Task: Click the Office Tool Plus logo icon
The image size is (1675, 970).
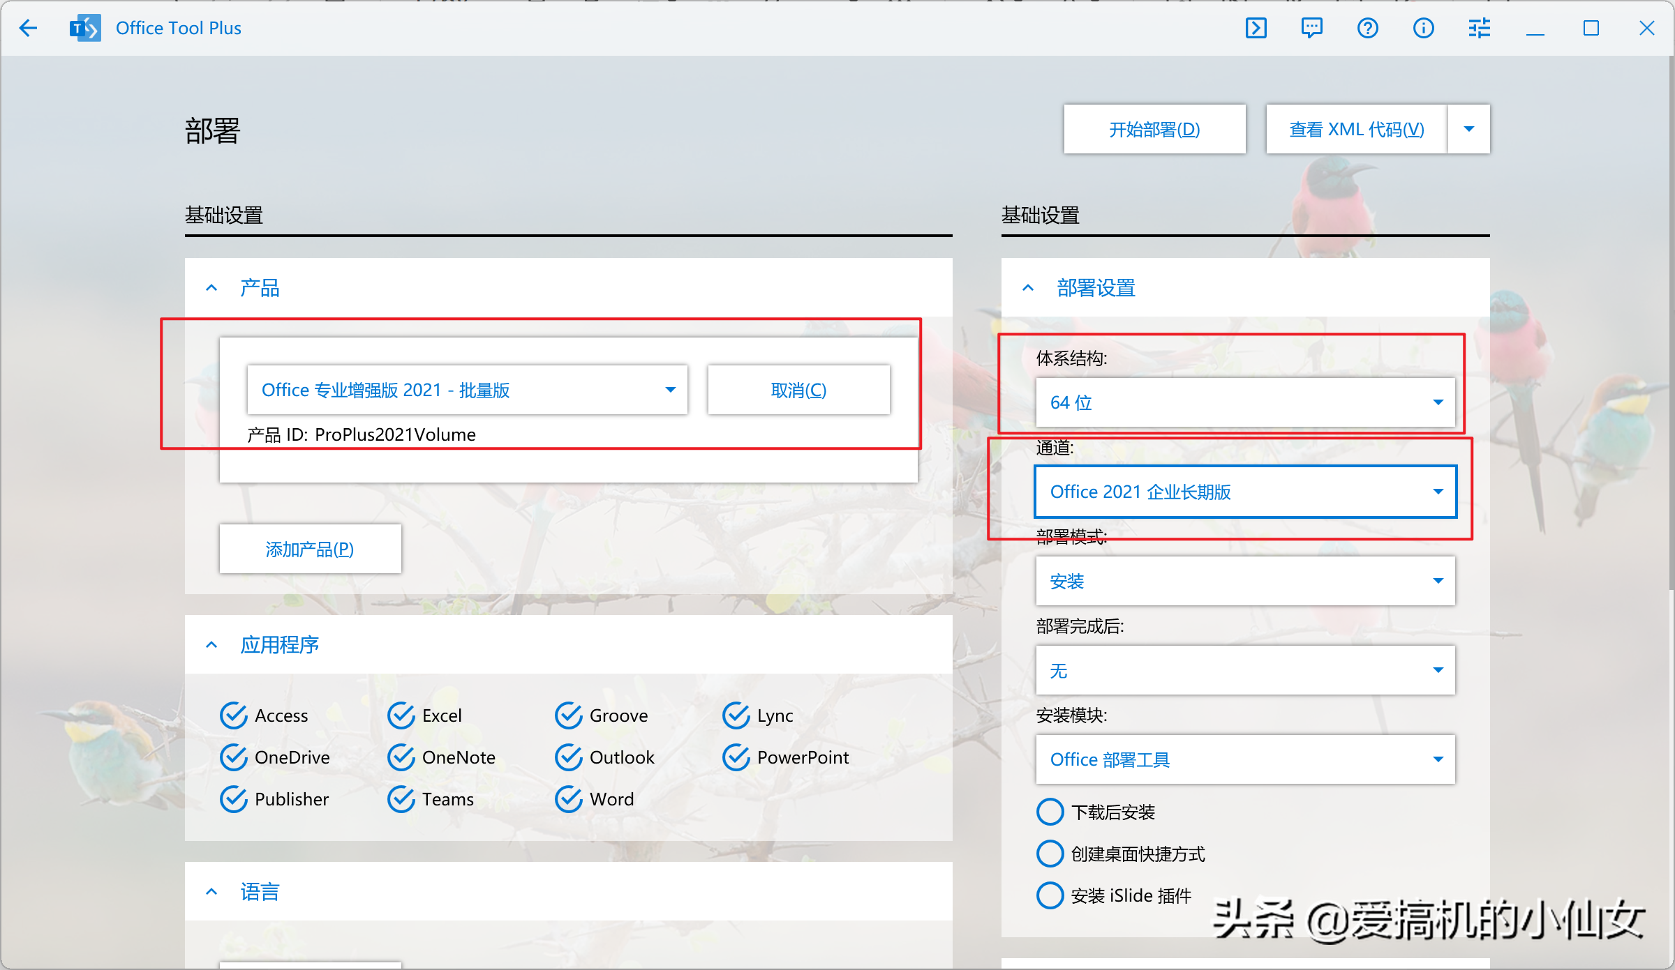Action: tap(85, 28)
